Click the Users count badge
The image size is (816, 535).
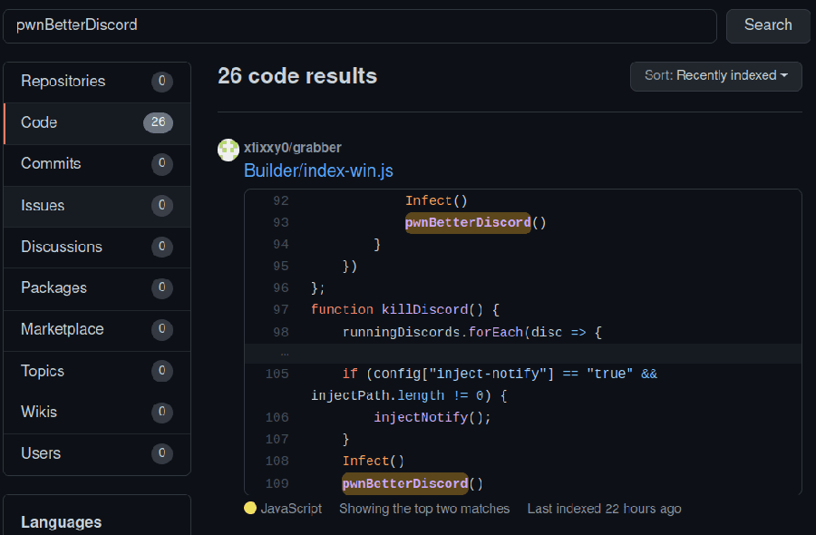point(161,453)
